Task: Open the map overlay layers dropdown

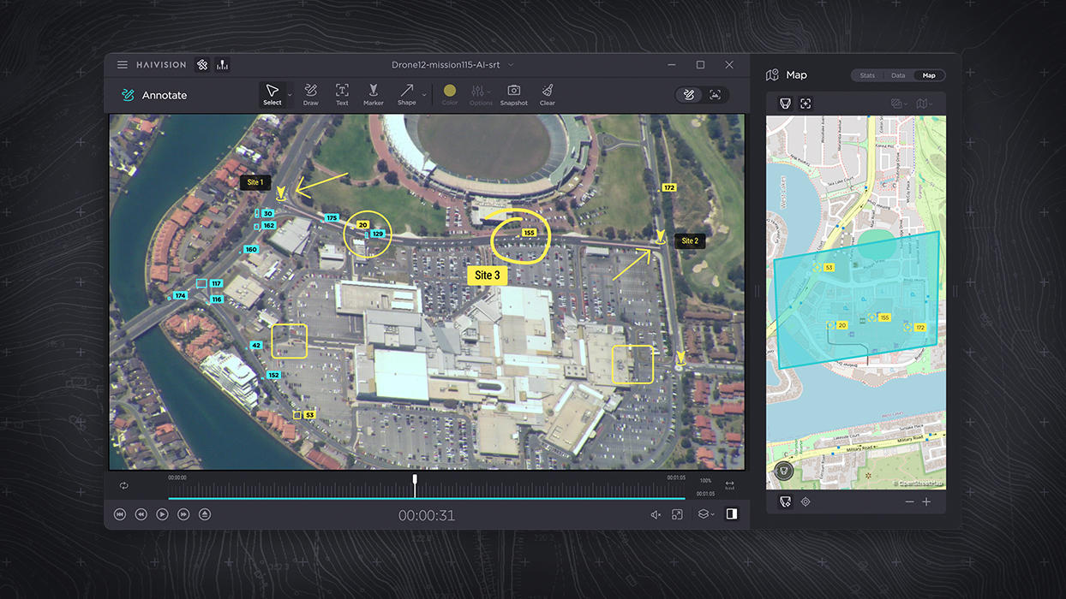Action: [x=899, y=104]
